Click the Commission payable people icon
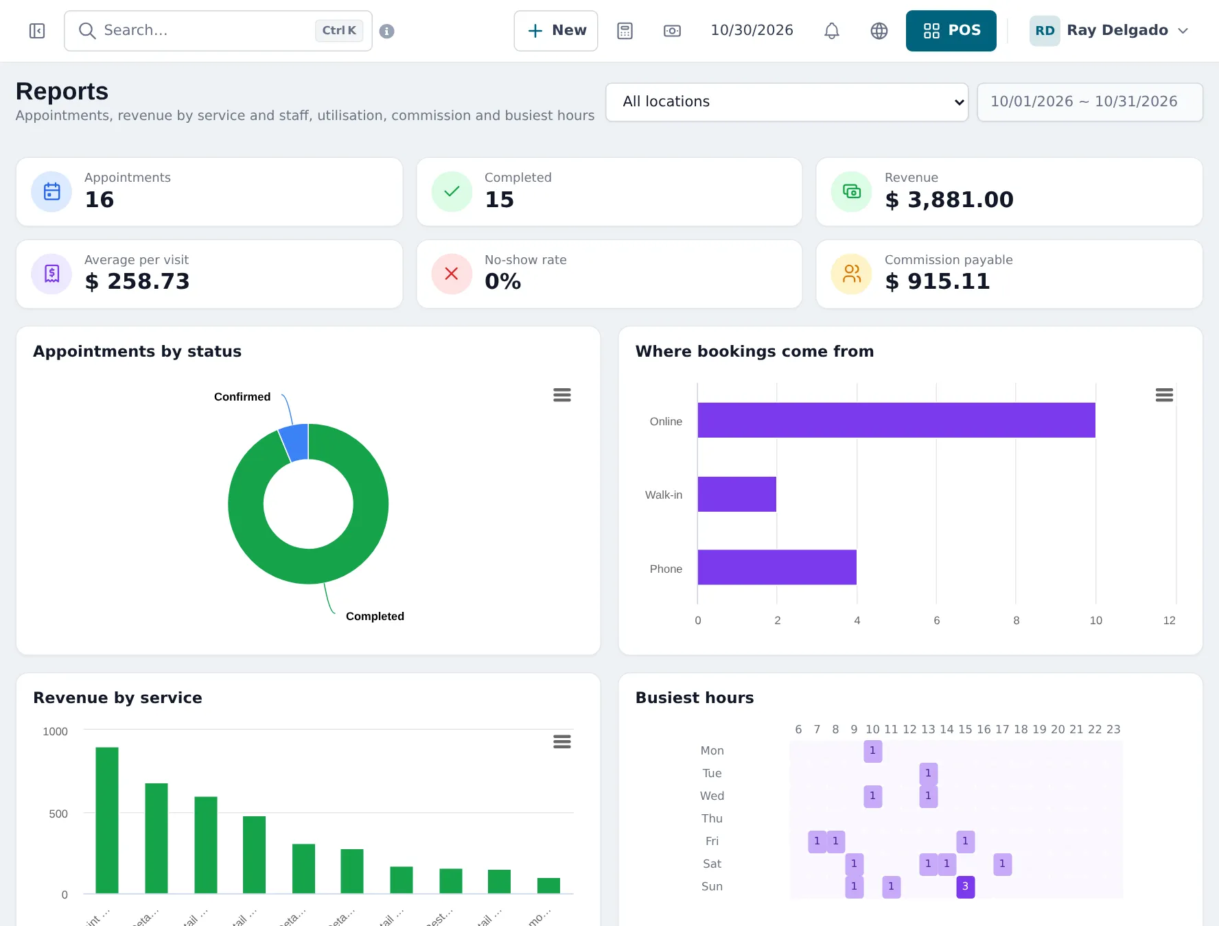The image size is (1219, 926). (851, 274)
